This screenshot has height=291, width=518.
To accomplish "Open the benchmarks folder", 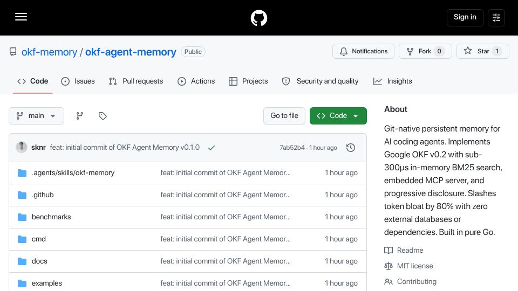I will click(51, 217).
